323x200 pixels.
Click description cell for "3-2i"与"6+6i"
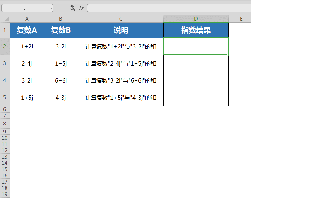tap(121, 80)
